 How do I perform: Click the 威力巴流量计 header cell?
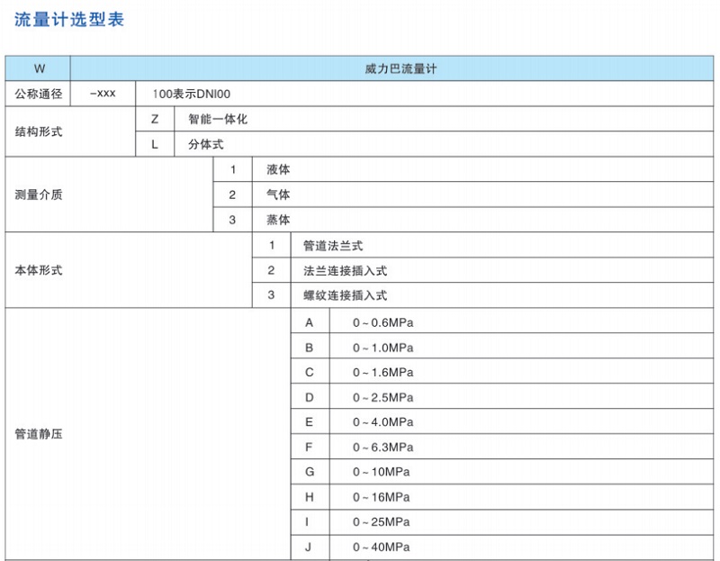(394, 68)
